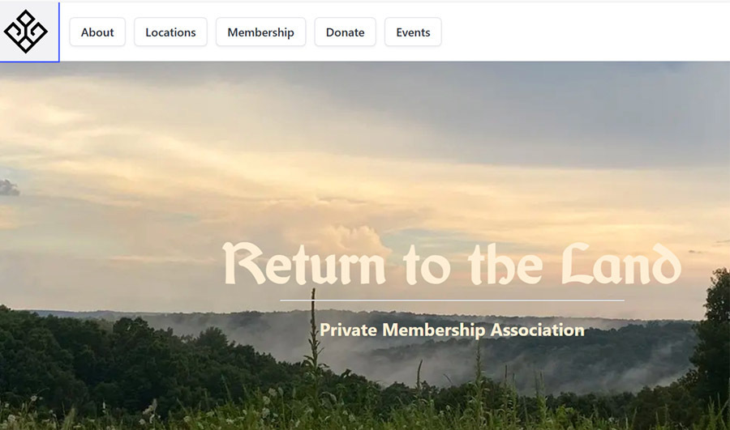The width and height of the screenshot is (730, 430).
Task: Click the diamond knot logo icon
Action: [x=26, y=32]
